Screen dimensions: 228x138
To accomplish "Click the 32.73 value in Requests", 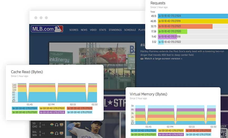I will point(153,26).
